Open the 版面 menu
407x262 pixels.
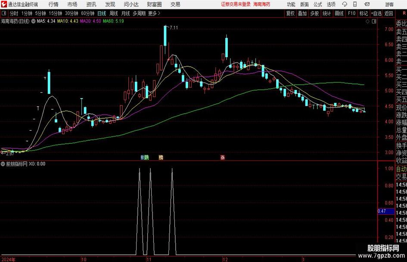[304, 4]
